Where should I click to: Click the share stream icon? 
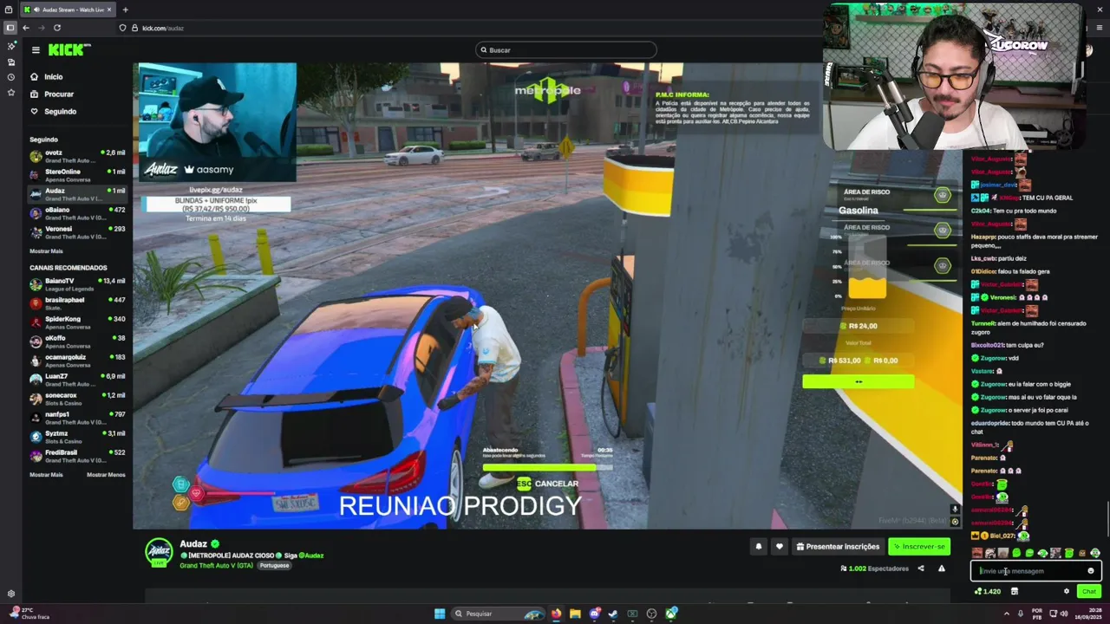(921, 569)
